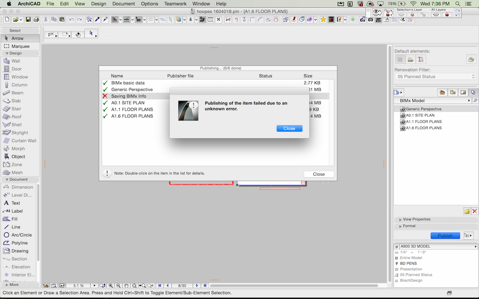479x299 pixels.
Task: Open A900 3D MODEL view dropdown
Action: 438,246
